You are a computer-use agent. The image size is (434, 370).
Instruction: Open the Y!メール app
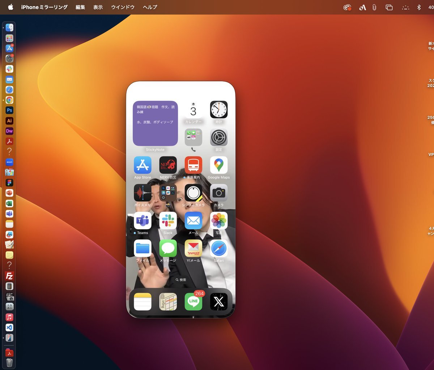point(193,248)
